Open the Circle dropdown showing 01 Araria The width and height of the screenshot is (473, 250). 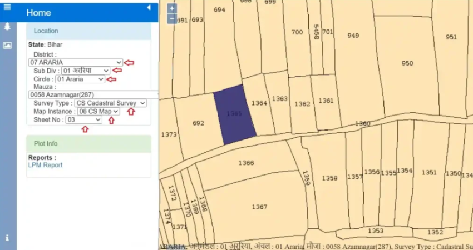(80, 79)
